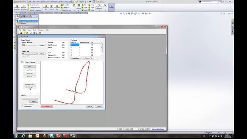Screen dimensions: 247x139
Task: Click the Delete Bend button
Action: tap(76, 58)
